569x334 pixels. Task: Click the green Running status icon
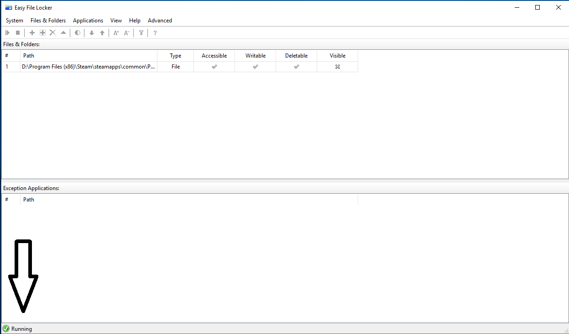click(x=6, y=329)
